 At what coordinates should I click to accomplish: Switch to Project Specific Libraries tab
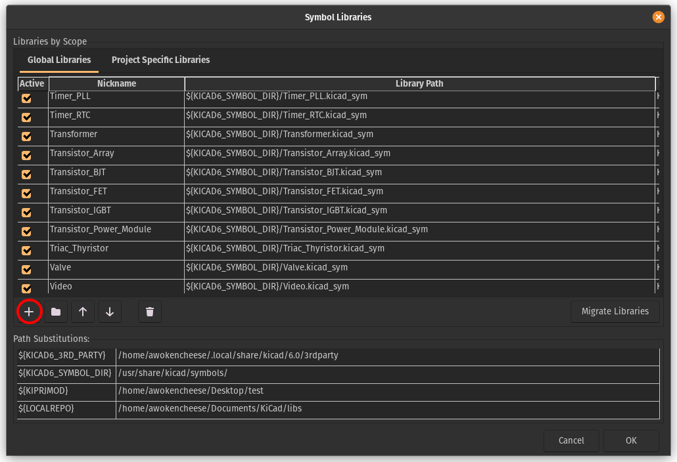pyautogui.click(x=160, y=60)
